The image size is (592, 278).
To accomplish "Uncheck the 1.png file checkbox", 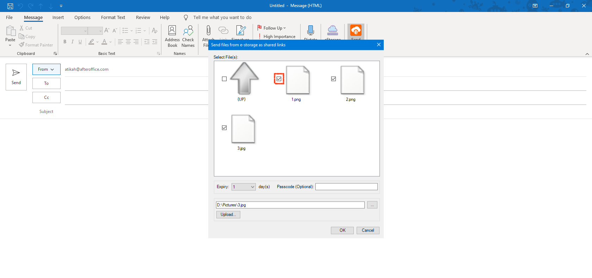I will 279,79.
